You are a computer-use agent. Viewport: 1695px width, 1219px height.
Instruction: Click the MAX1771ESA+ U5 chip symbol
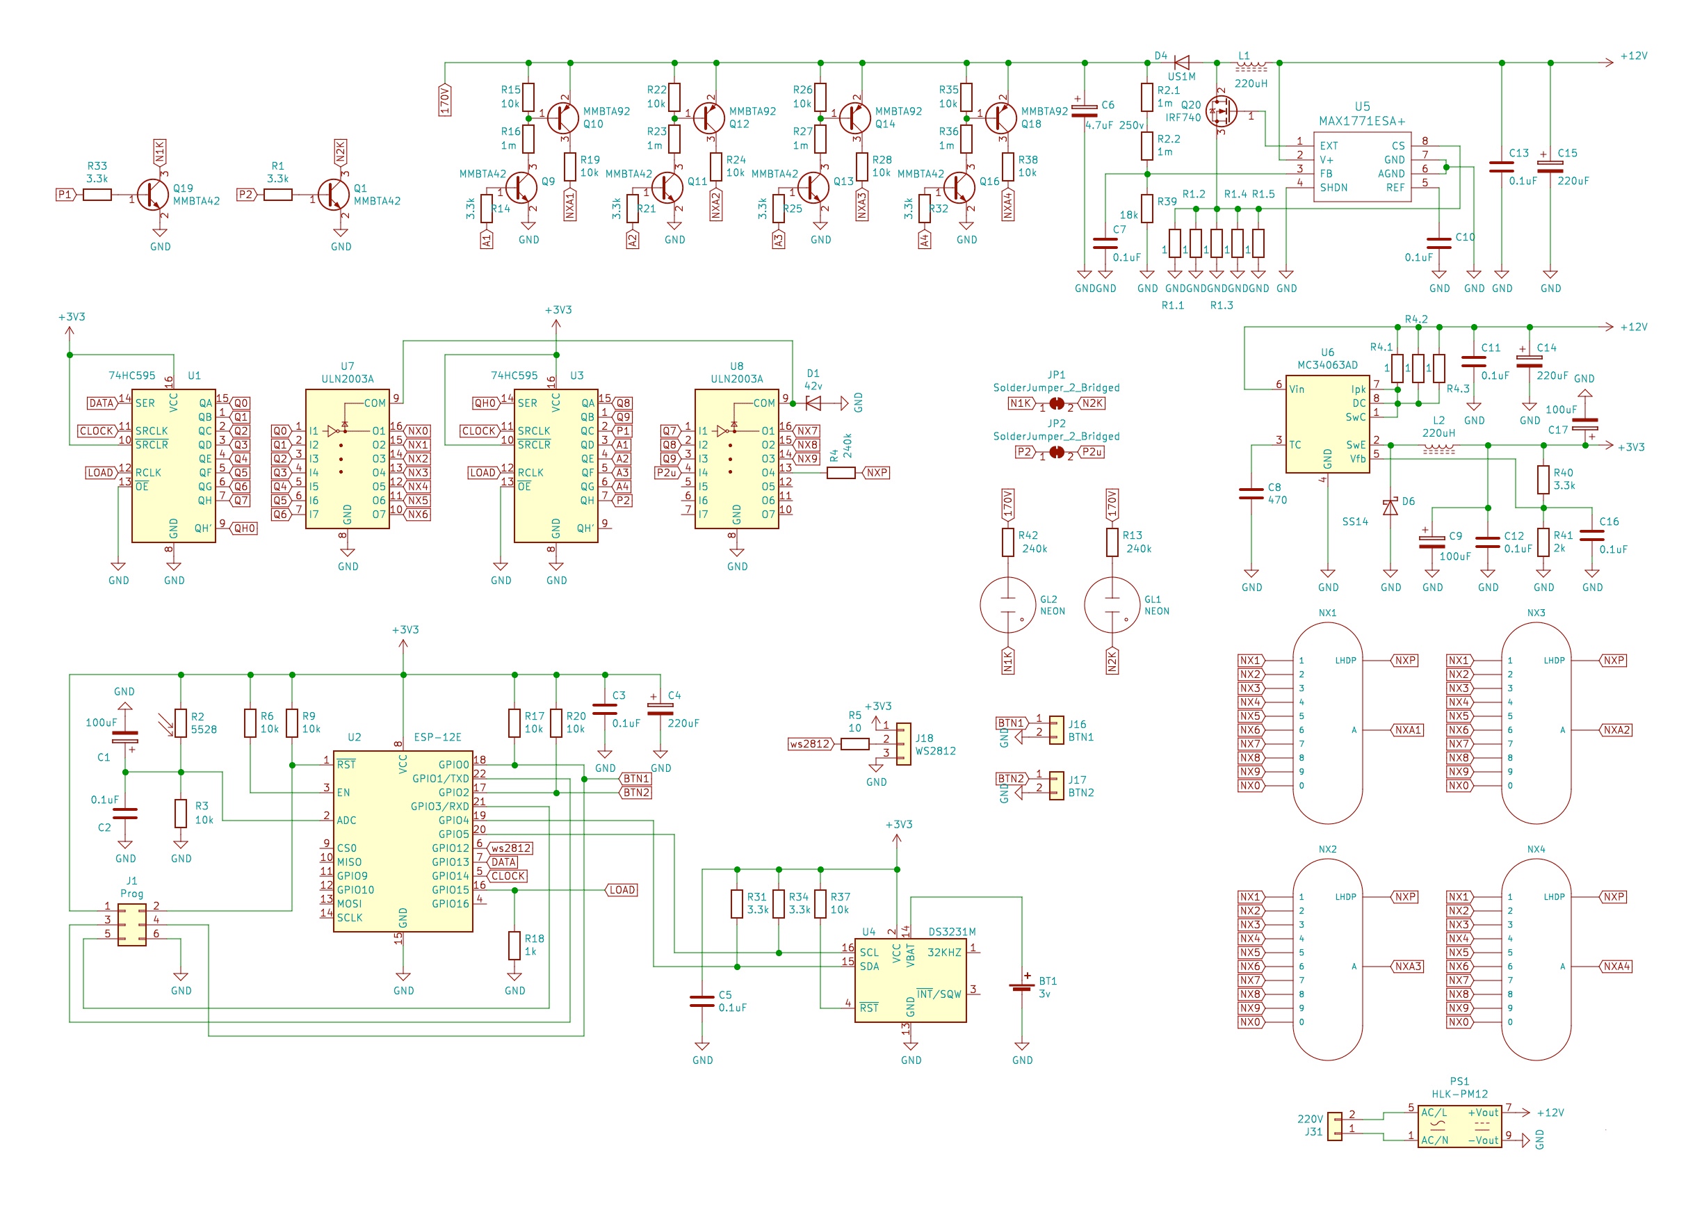[1362, 167]
